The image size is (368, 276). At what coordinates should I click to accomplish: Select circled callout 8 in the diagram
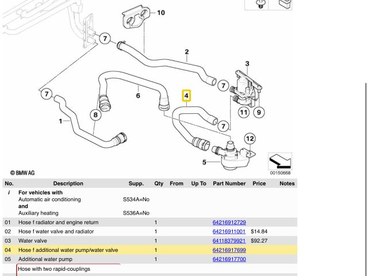[95, 115]
